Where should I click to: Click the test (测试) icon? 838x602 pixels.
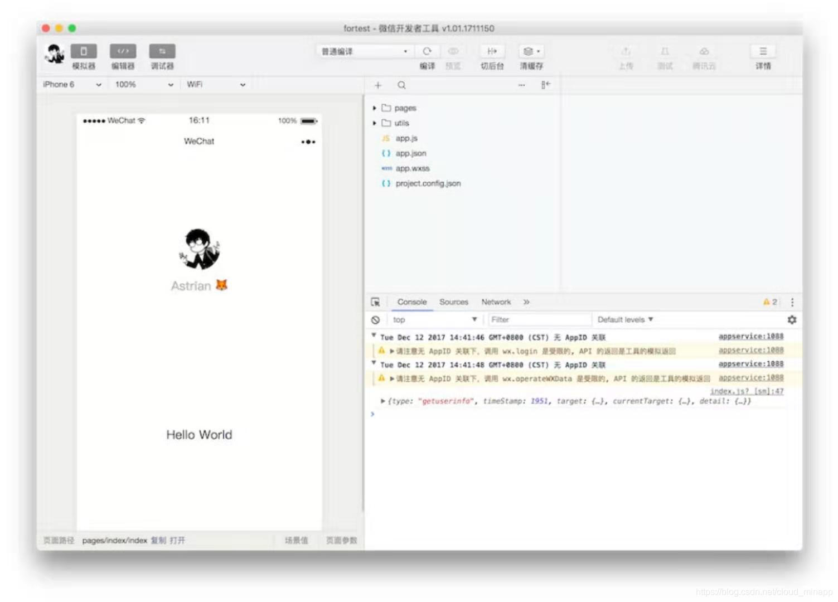tap(665, 51)
